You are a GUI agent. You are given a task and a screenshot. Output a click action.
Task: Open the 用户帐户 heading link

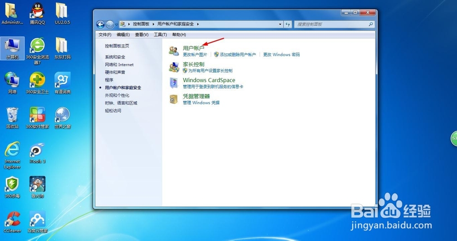click(193, 48)
